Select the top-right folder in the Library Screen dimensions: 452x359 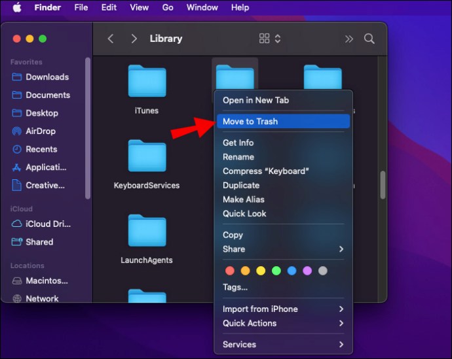[x=322, y=78]
